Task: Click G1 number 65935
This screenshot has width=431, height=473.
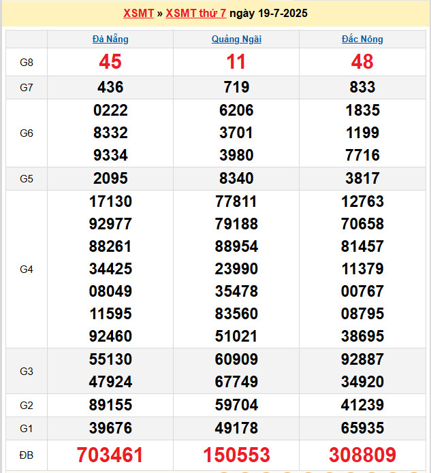Action: point(362,428)
